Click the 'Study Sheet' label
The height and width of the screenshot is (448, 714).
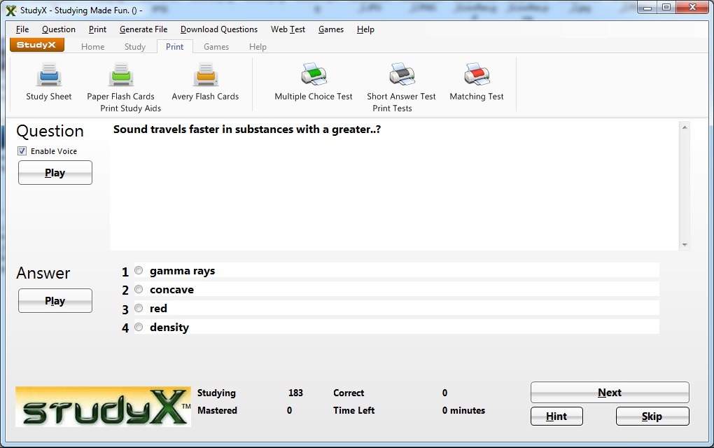(x=49, y=97)
